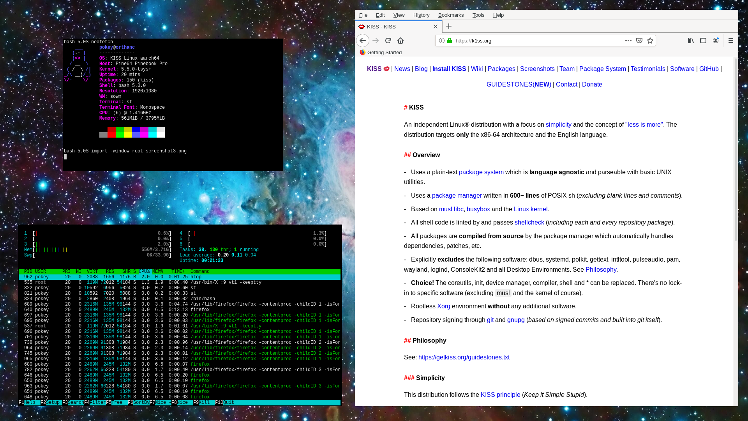
Task: Open the Firefox Account icon
Action: coord(716,41)
